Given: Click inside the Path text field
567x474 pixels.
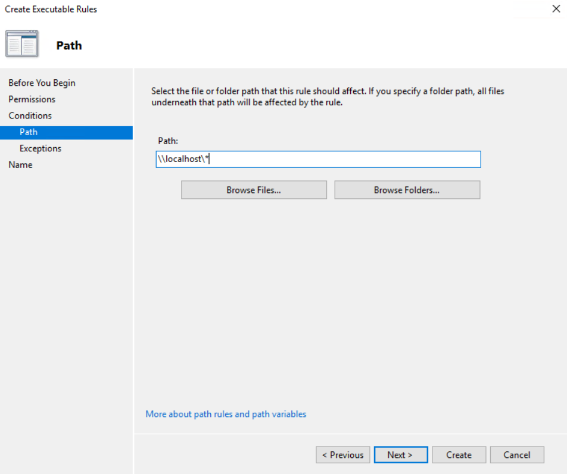Looking at the screenshot, I should click(x=345, y=160).
